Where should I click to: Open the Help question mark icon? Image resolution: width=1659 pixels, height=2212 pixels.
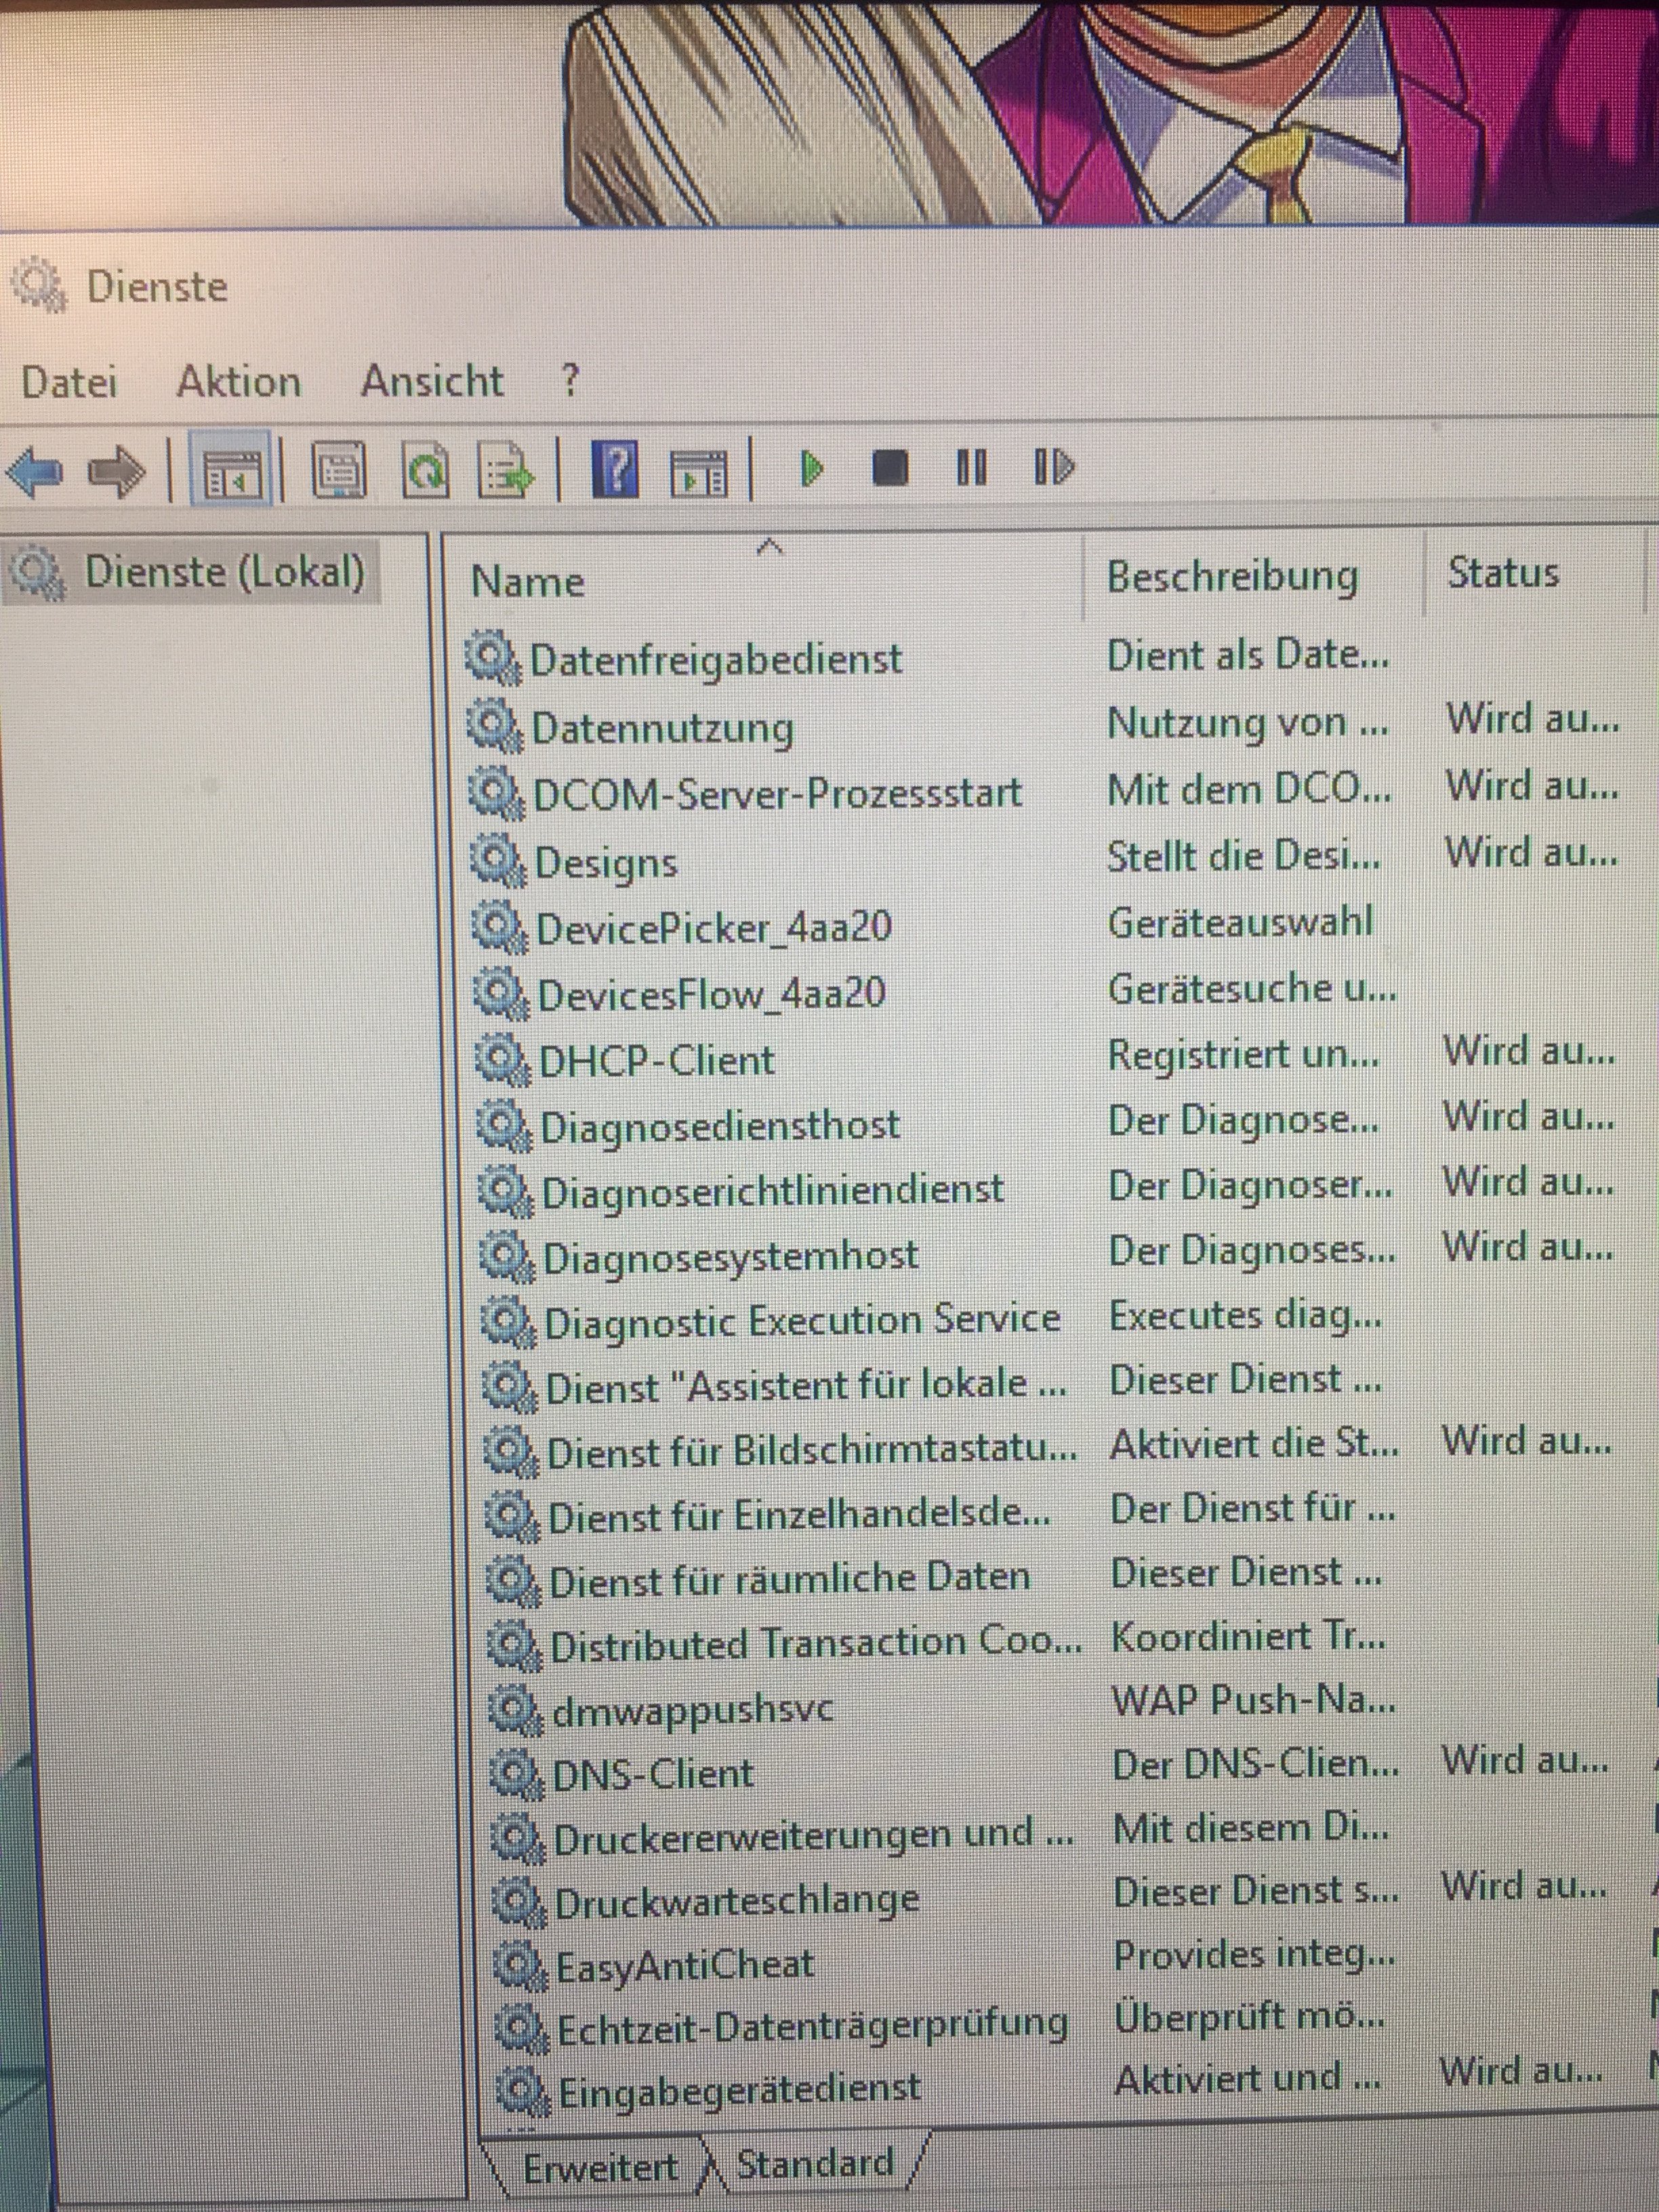click(615, 468)
